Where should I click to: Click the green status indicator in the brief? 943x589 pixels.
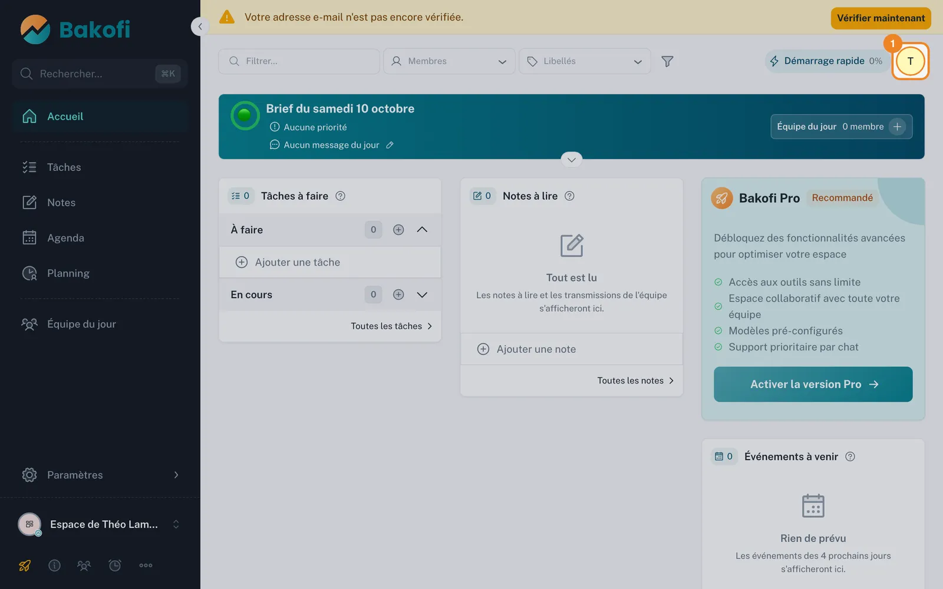click(245, 115)
